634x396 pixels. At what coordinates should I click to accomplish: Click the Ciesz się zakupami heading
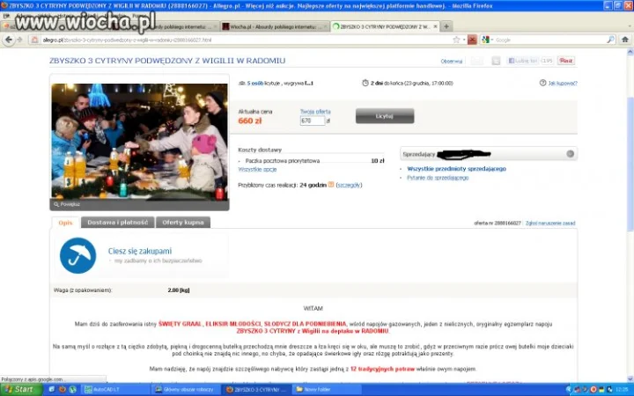[140, 251]
